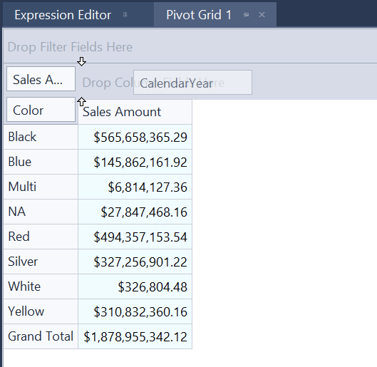Viewport: 377px width, 367px height.
Task: Click the Color row field button
Action: (x=41, y=109)
